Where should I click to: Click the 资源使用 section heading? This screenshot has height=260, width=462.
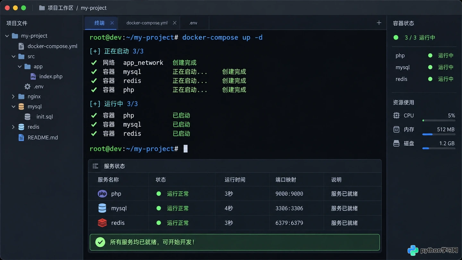point(404,102)
